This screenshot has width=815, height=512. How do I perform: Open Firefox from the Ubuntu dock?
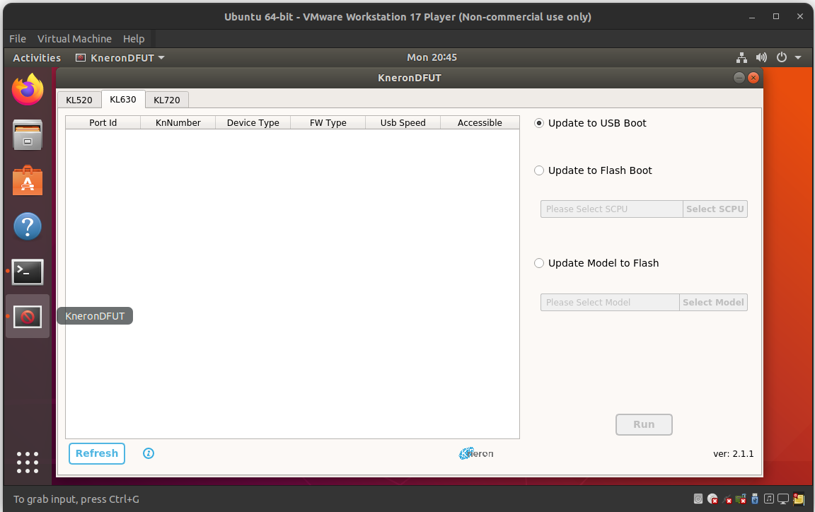coord(28,89)
